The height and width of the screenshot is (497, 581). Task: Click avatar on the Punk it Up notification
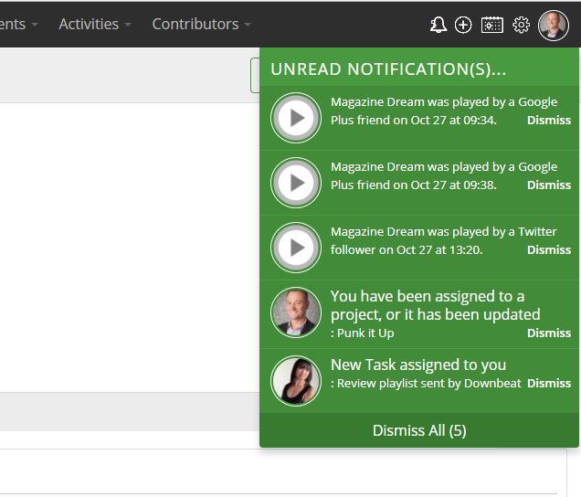point(296,312)
